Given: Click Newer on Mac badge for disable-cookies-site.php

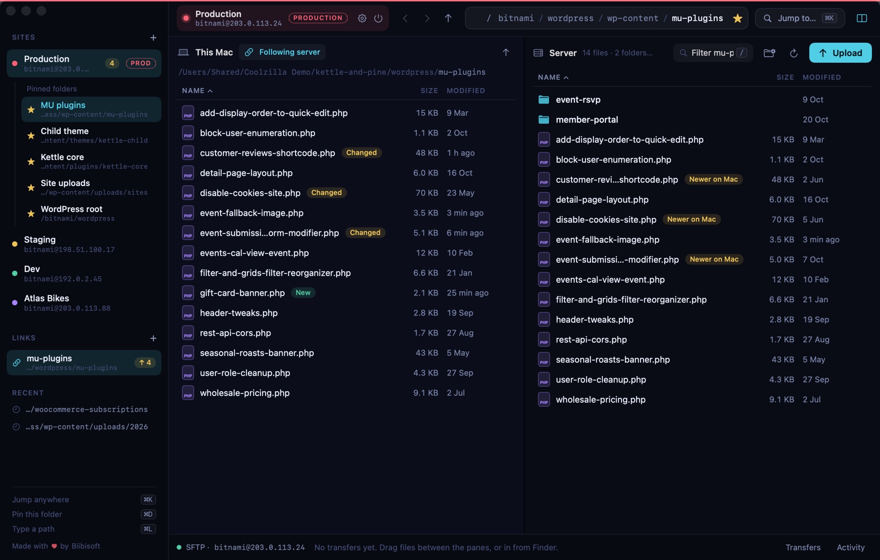Looking at the screenshot, I should click(x=691, y=219).
